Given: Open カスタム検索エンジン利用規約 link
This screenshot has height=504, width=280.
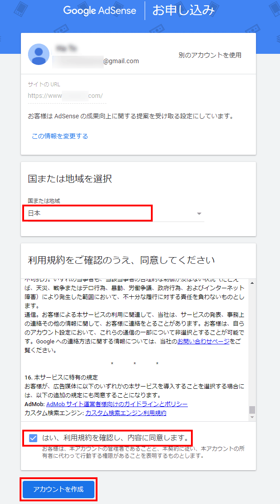Looking at the screenshot, I should click(126, 413).
